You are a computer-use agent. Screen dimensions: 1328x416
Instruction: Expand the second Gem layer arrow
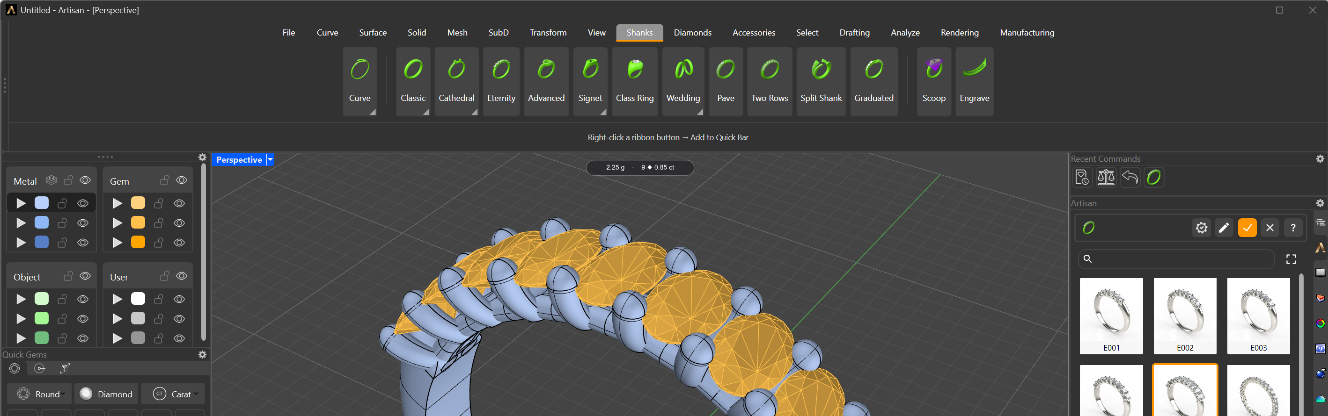tap(117, 223)
